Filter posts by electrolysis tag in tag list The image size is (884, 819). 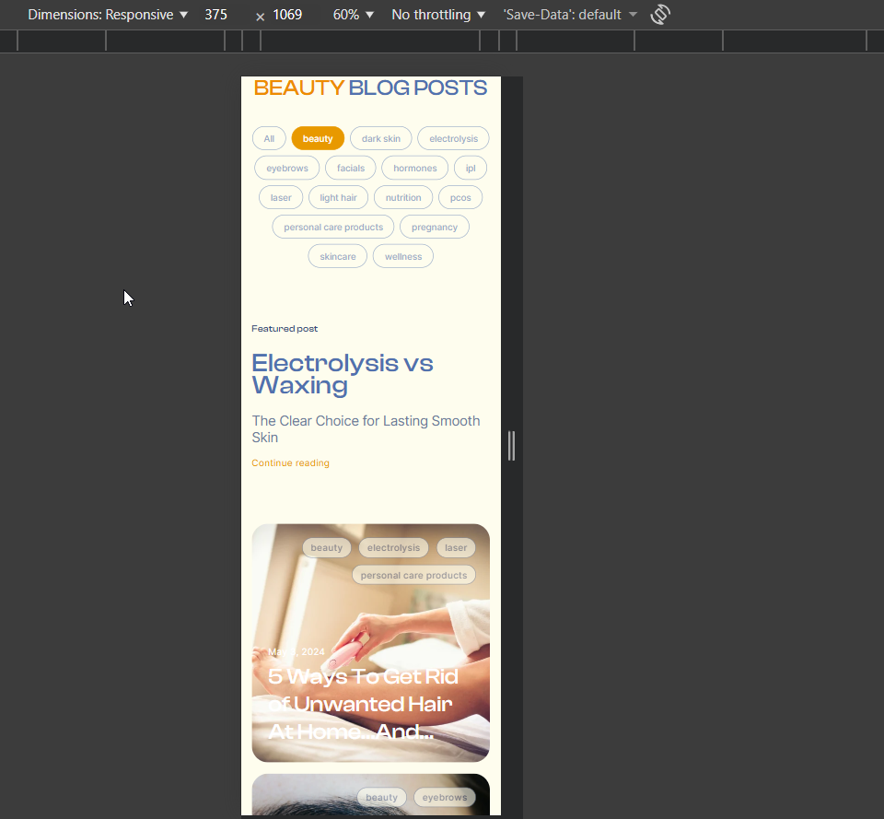(453, 139)
